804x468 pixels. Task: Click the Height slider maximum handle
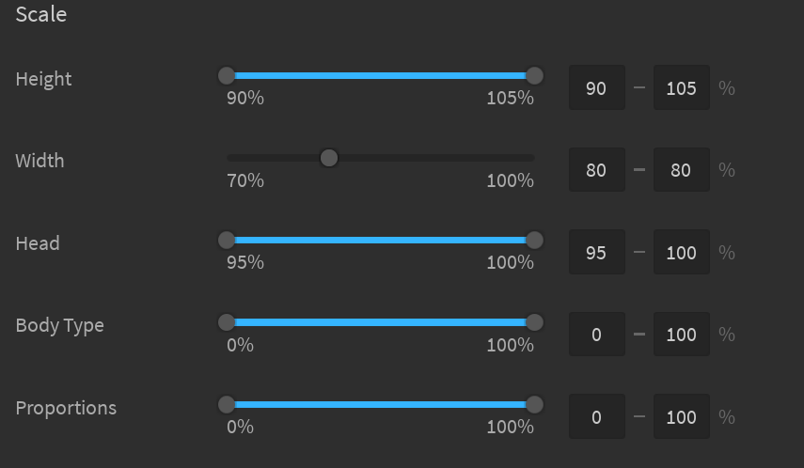pos(534,76)
